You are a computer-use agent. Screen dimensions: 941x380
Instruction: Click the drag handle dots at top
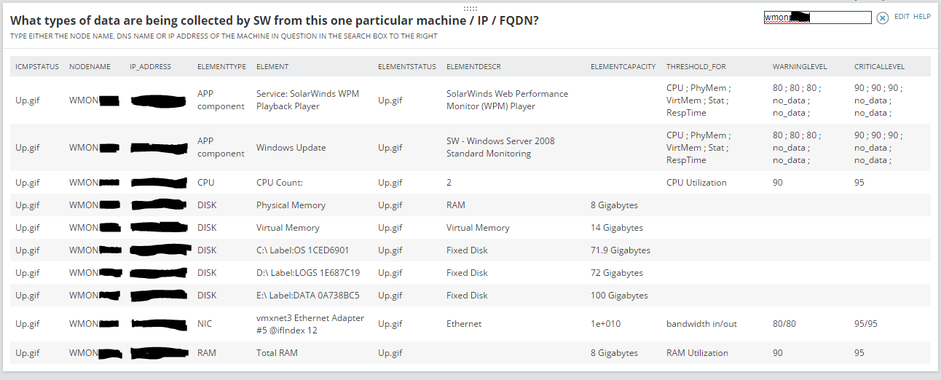(x=470, y=8)
